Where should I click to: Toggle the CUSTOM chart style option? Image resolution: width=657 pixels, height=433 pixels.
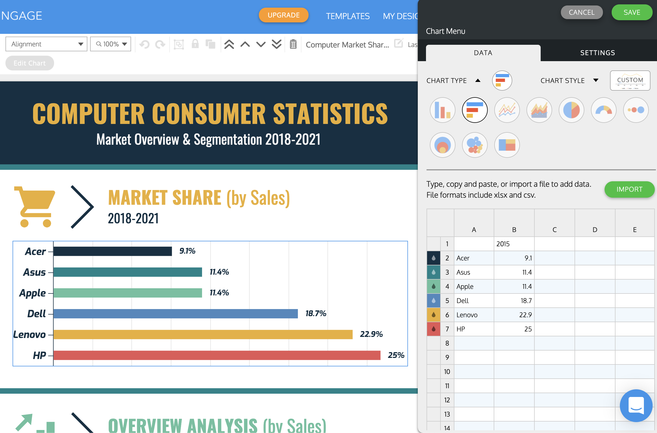tap(631, 80)
